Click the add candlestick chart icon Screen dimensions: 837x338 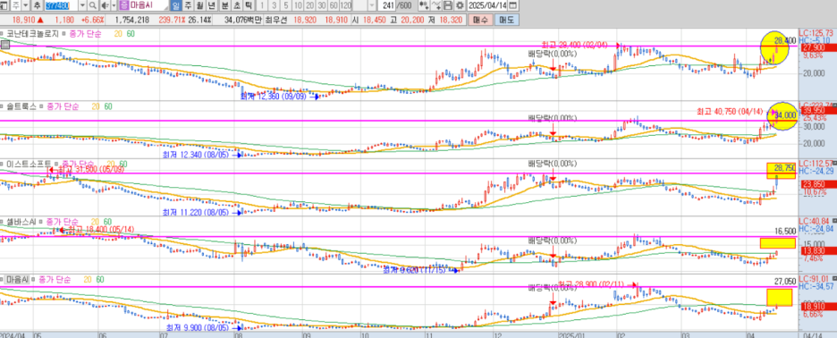pyautogui.click(x=425, y=6)
